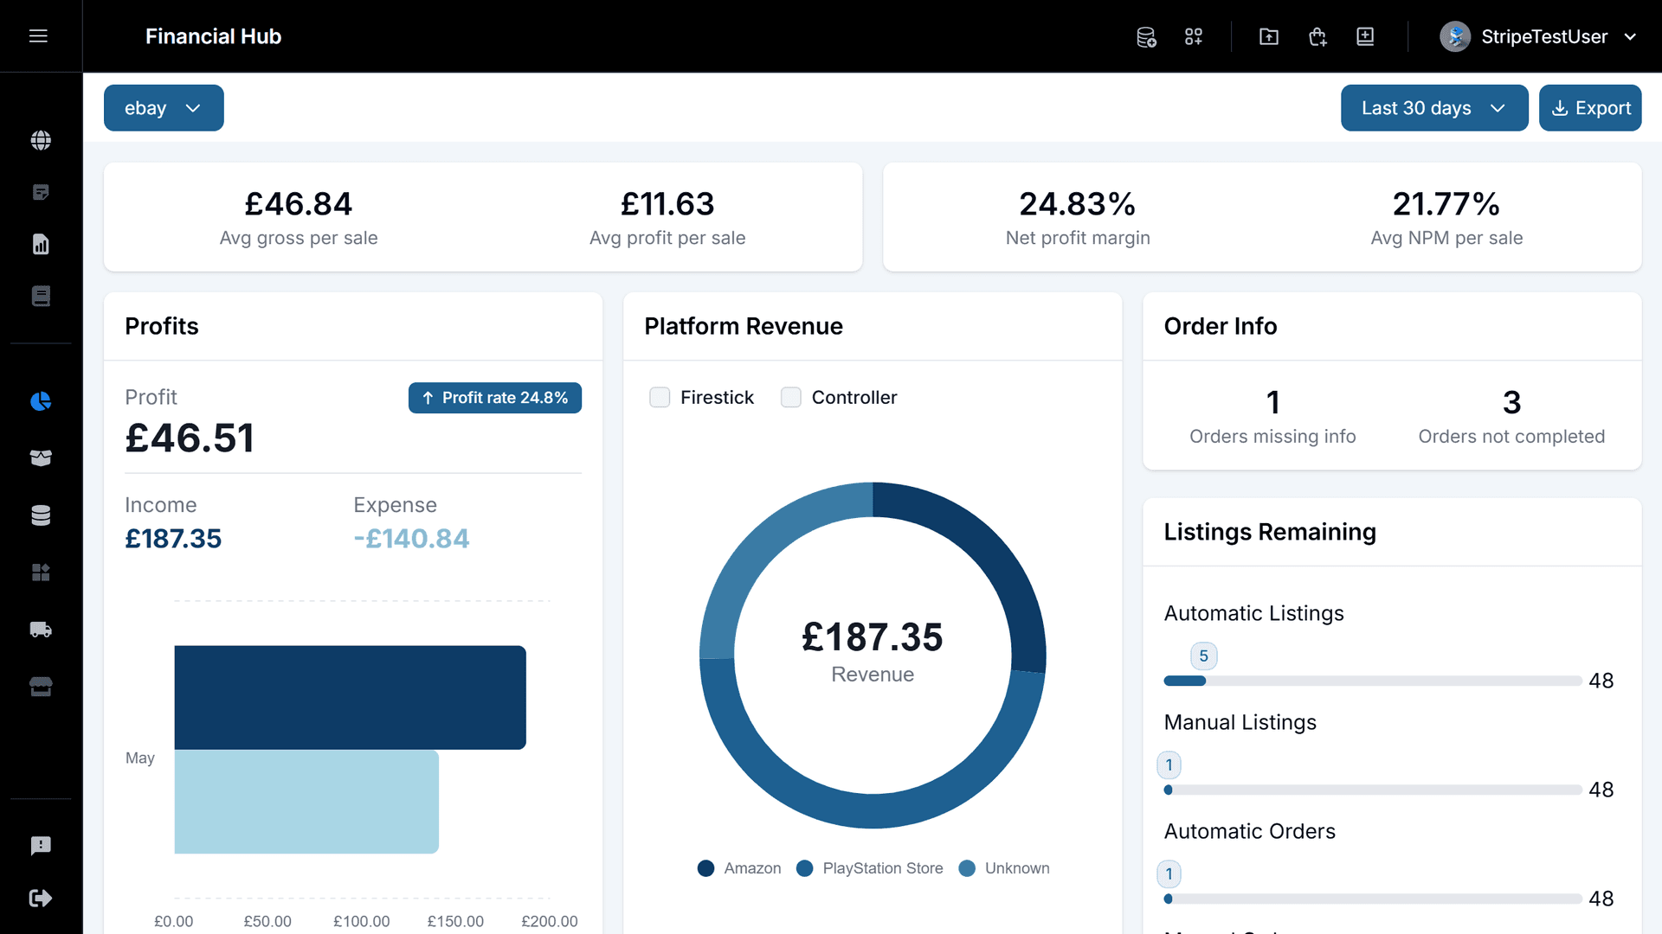
Task: Open the ebay platform dropdown
Action: 164,107
